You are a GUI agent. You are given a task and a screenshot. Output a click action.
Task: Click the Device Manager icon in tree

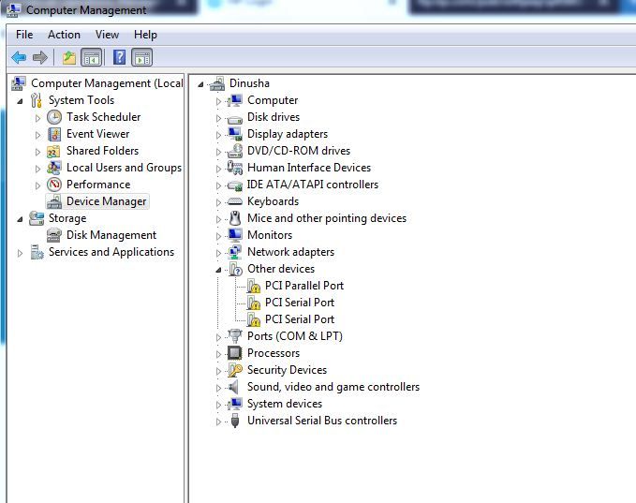pyautogui.click(x=53, y=201)
